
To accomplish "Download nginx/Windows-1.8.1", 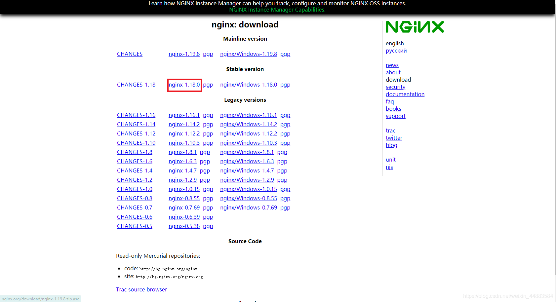I will tap(247, 152).
